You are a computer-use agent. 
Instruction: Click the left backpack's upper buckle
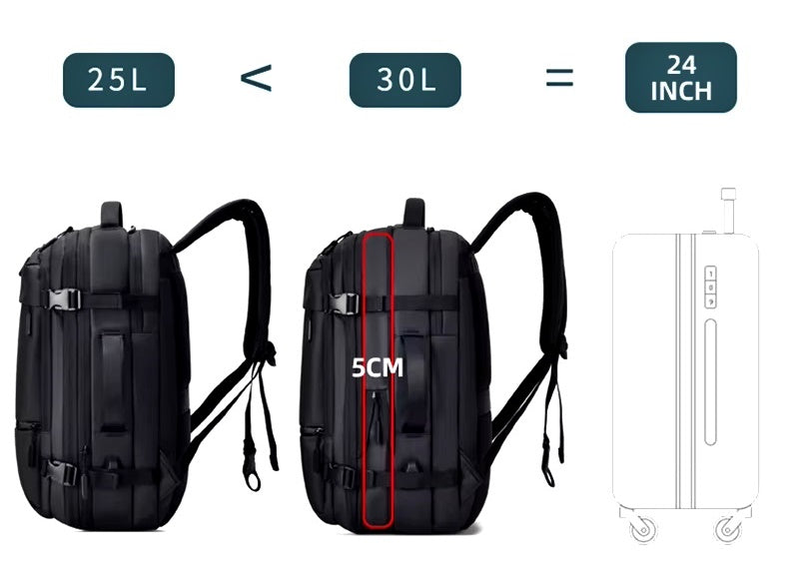click(64, 299)
